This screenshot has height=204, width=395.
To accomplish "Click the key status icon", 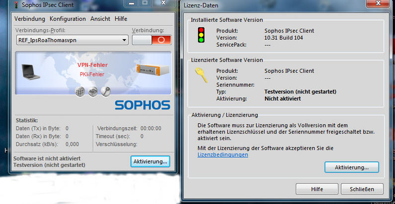I will pyautogui.click(x=106, y=91).
